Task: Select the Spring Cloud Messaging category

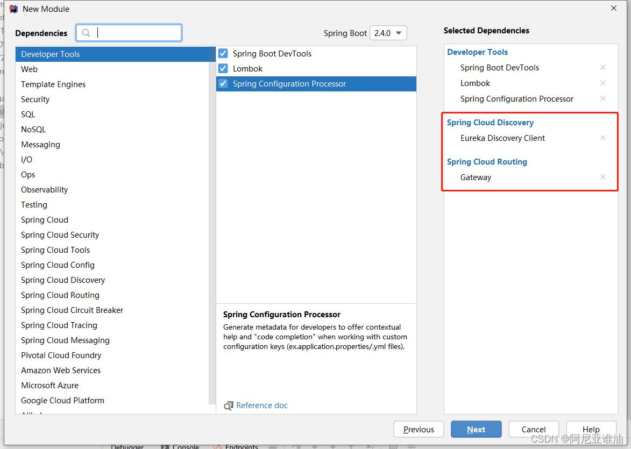Action: tap(112, 340)
